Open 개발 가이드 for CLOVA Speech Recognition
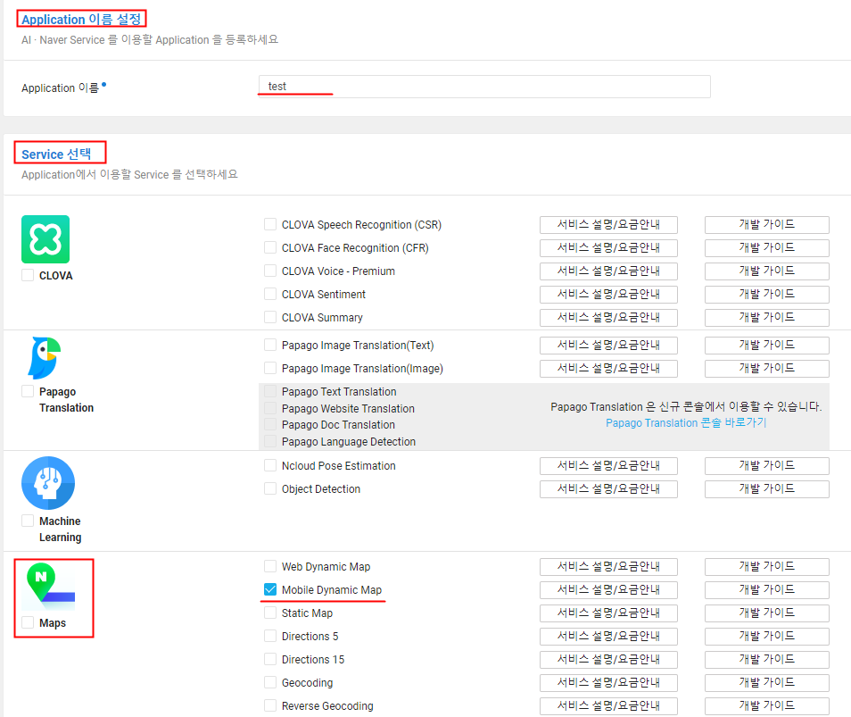This screenshot has width=851, height=717. (767, 224)
